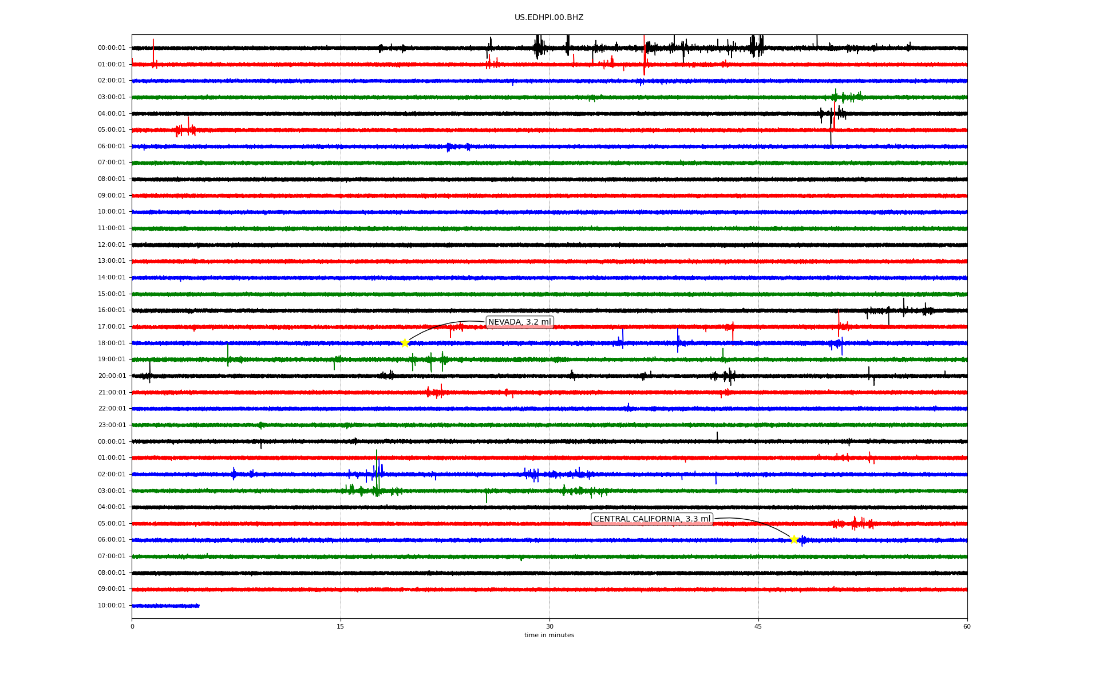Click the yellow star marker for Nevada earthquake
The height and width of the screenshot is (687, 1099).
click(405, 343)
